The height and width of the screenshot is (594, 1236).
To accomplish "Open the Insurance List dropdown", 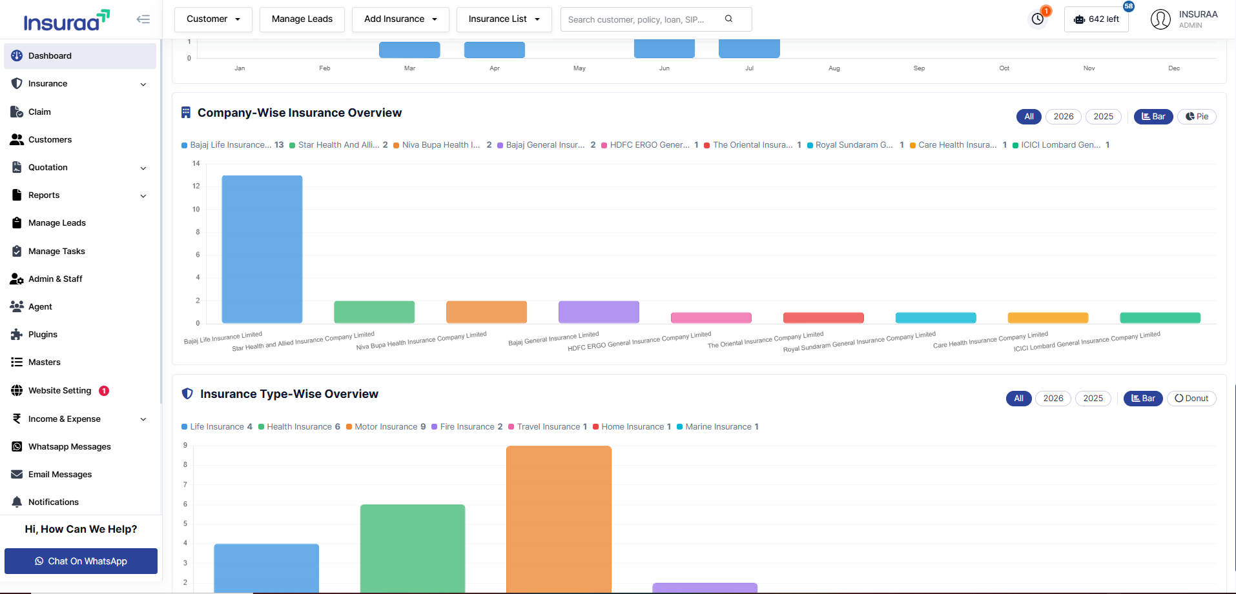I will (504, 19).
